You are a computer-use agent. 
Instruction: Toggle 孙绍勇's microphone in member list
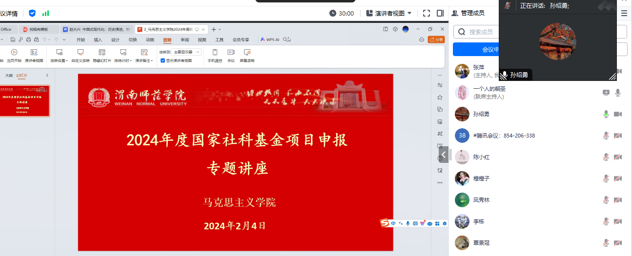coord(606,114)
